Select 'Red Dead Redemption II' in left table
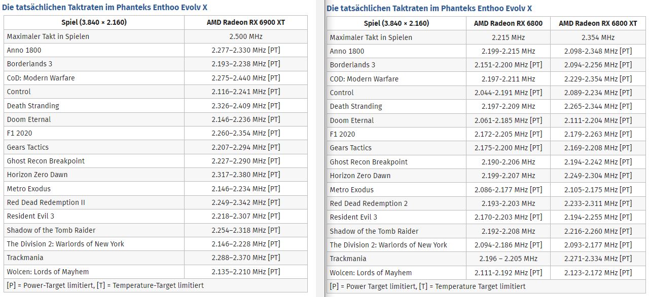This screenshot has width=649, height=297. [x=46, y=202]
